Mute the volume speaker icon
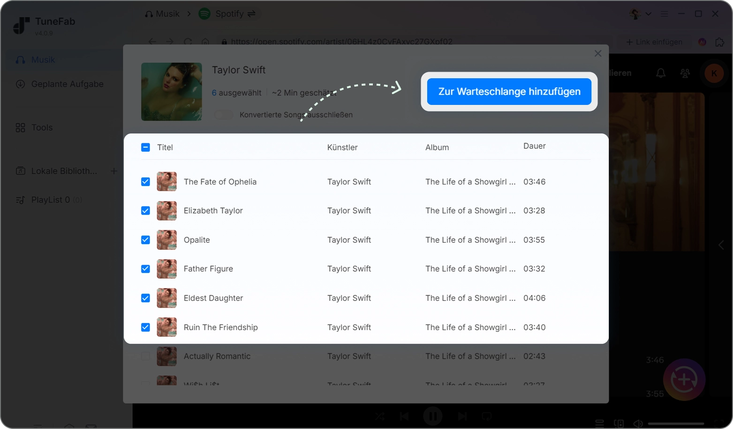The image size is (733, 429). point(638,423)
